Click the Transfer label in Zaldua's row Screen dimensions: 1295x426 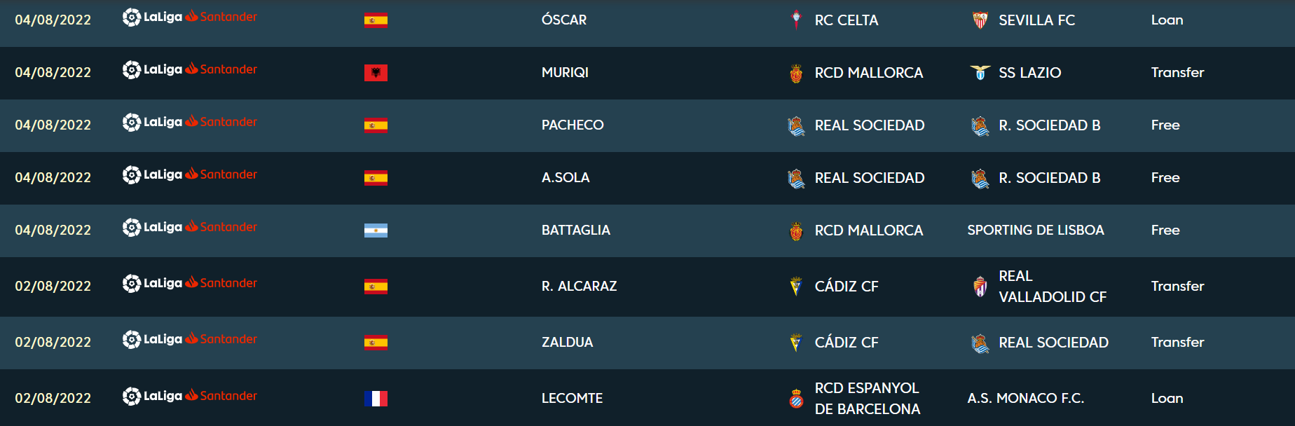click(x=1177, y=343)
